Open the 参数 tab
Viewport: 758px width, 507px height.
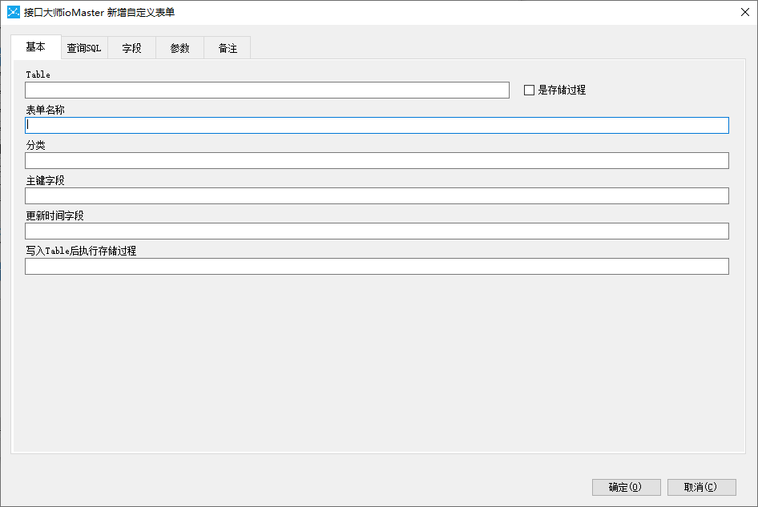click(179, 48)
